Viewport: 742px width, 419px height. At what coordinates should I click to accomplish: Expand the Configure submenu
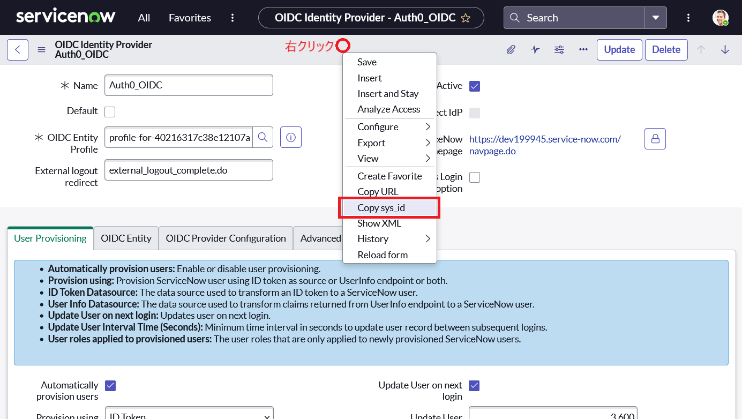point(378,127)
